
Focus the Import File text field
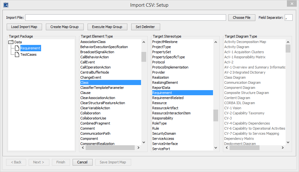tap(125, 18)
